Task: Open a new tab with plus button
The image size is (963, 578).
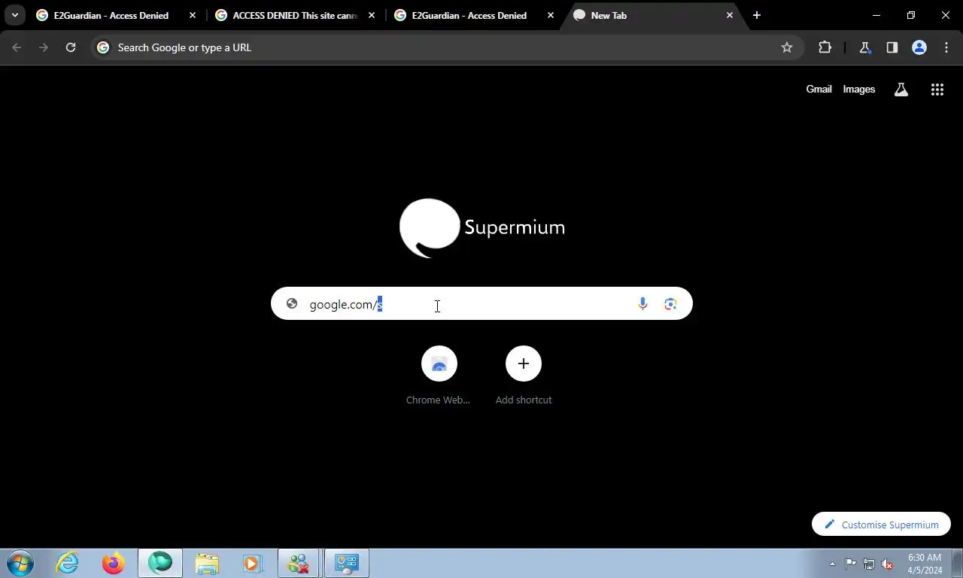Action: [757, 15]
